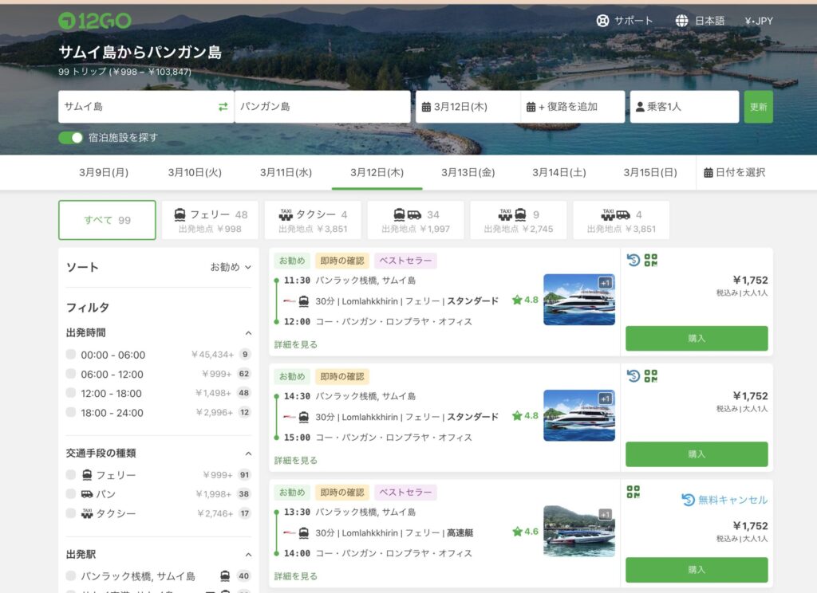Open language selector globe icon
The height and width of the screenshot is (593, 817).
click(682, 21)
